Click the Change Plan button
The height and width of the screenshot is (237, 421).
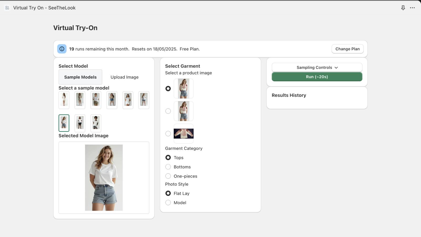347,49
